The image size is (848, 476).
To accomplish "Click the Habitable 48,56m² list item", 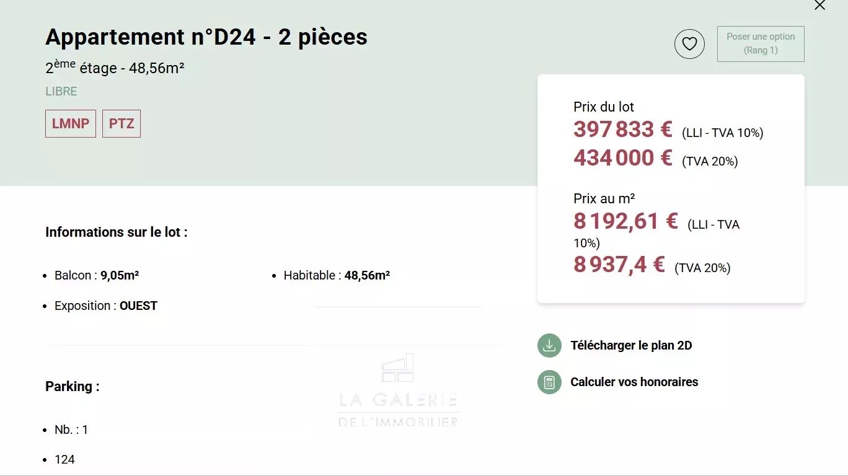I will click(x=337, y=275).
